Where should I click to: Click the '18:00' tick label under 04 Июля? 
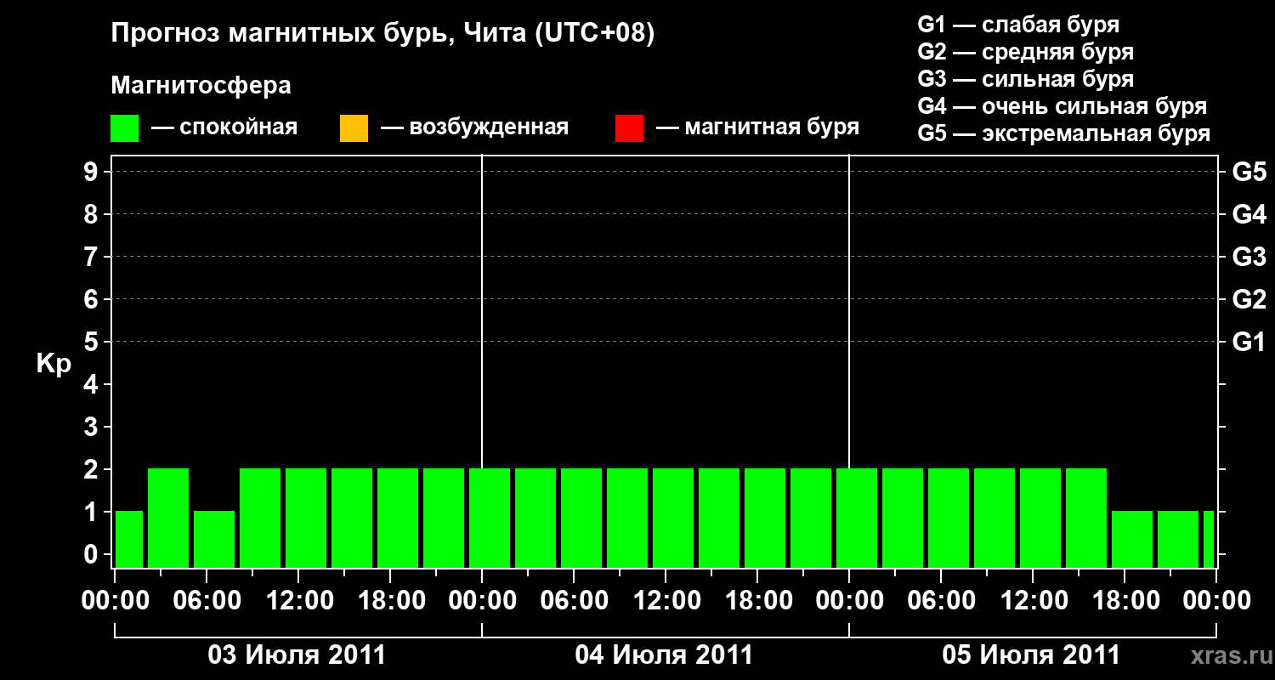pos(757,601)
